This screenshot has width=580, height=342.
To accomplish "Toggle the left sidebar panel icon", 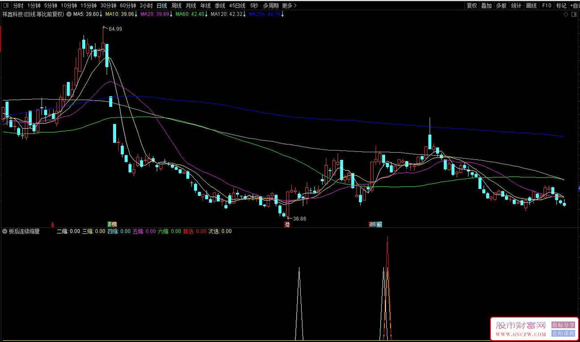I will pos(5,6).
